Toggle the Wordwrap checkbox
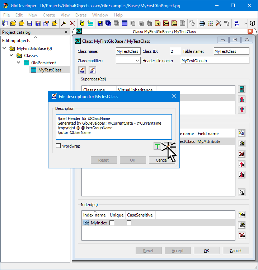Image resolution: width=258 pixels, height=270 pixels. tap(58, 146)
